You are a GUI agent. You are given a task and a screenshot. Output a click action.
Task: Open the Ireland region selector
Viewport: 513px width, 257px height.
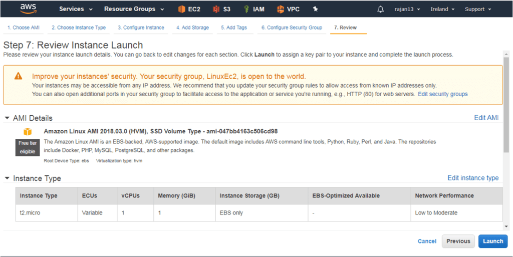pyautogui.click(x=443, y=9)
